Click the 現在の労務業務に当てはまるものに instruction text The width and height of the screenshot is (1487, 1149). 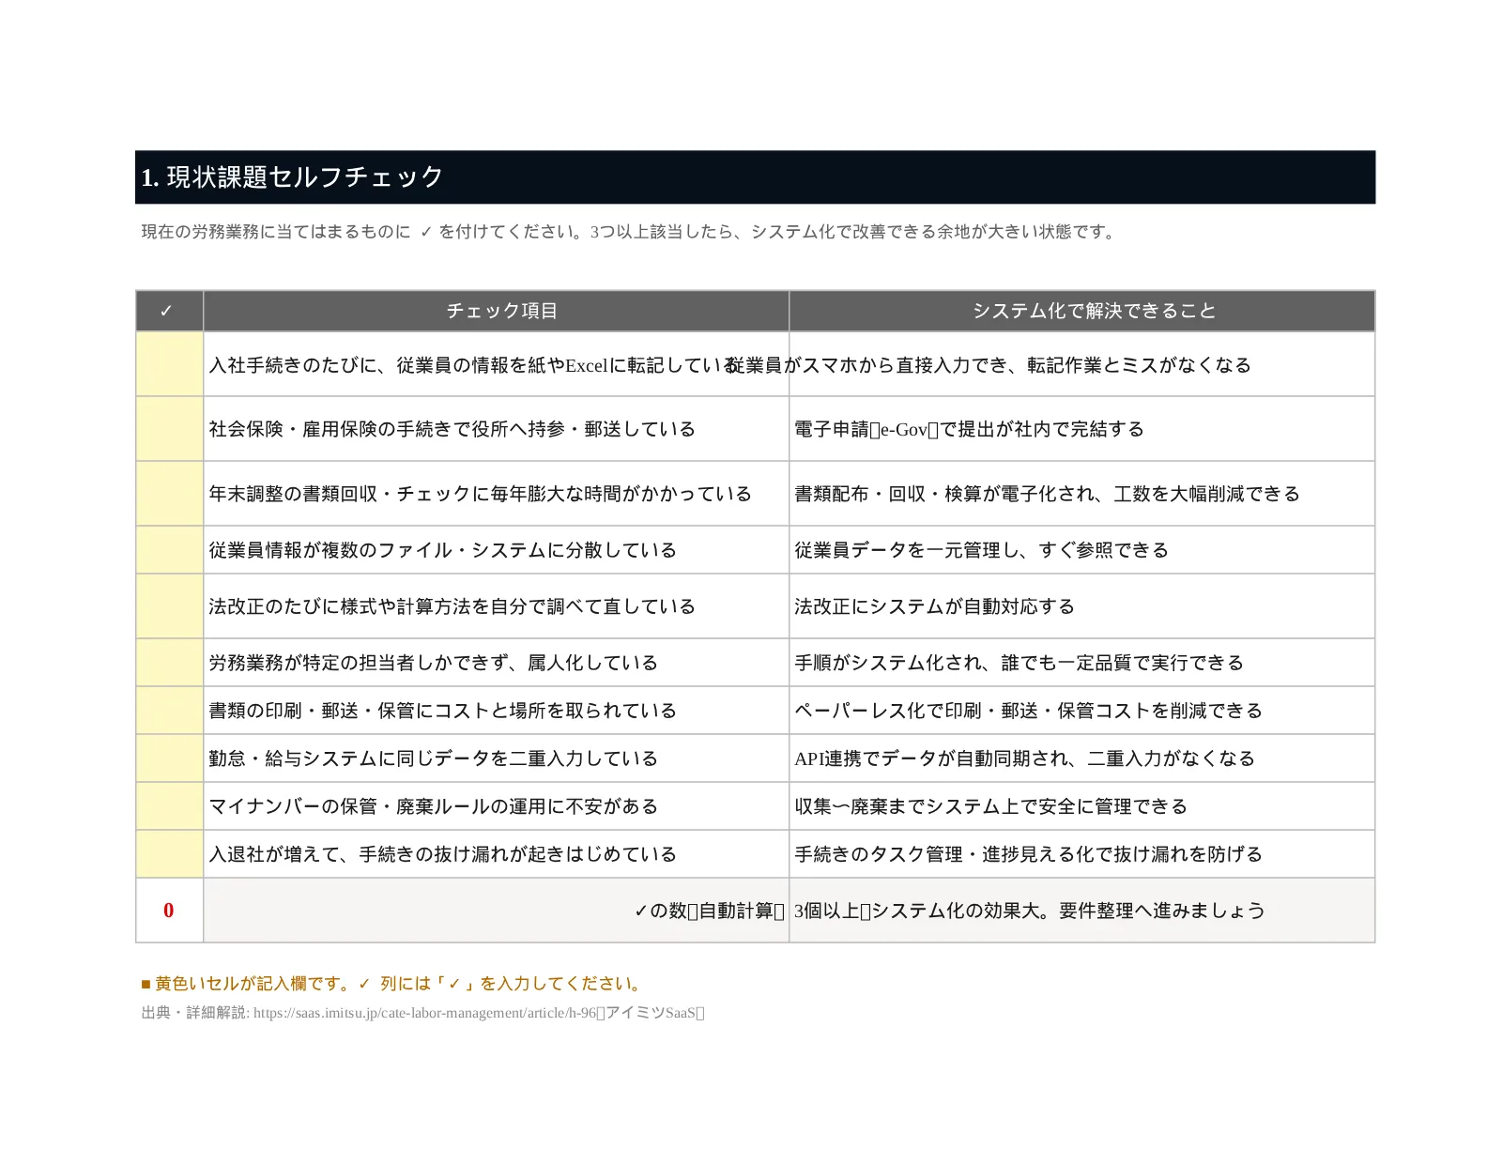pyautogui.click(x=628, y=232)
